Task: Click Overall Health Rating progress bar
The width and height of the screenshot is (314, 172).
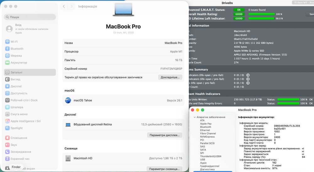Action: point(262,14)
